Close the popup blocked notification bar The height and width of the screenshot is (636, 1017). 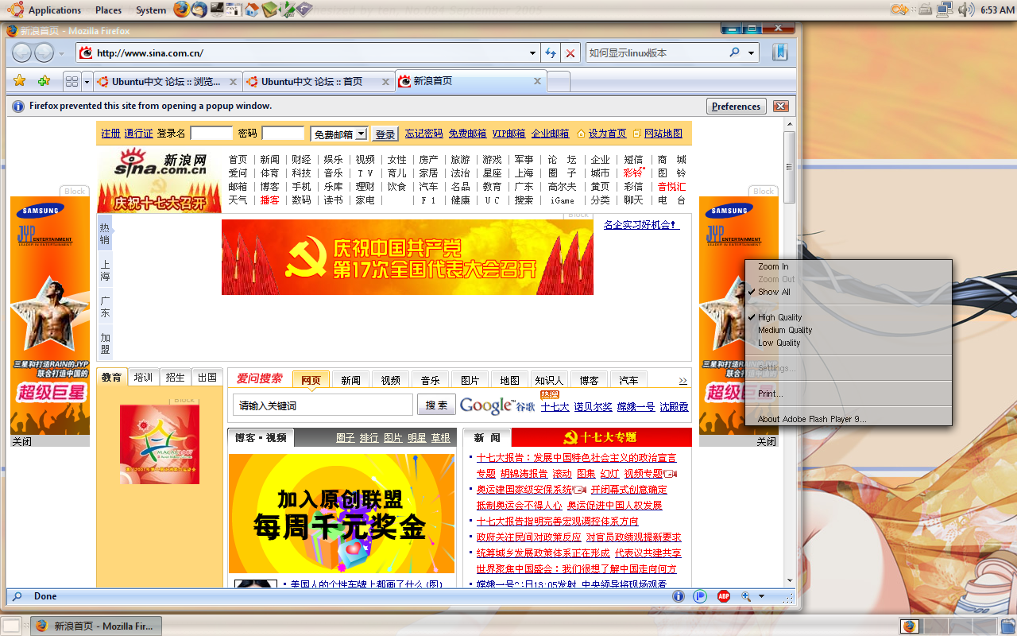click(780, 107)
